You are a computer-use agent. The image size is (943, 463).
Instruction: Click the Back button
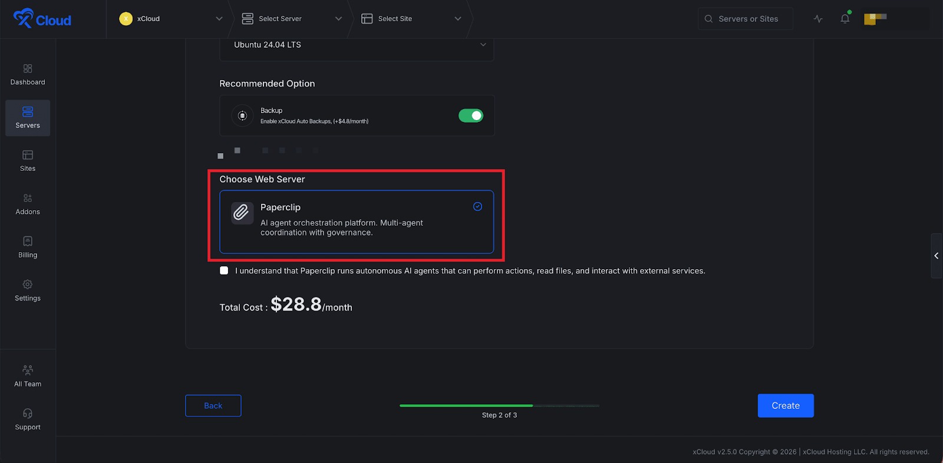[213, 405]
